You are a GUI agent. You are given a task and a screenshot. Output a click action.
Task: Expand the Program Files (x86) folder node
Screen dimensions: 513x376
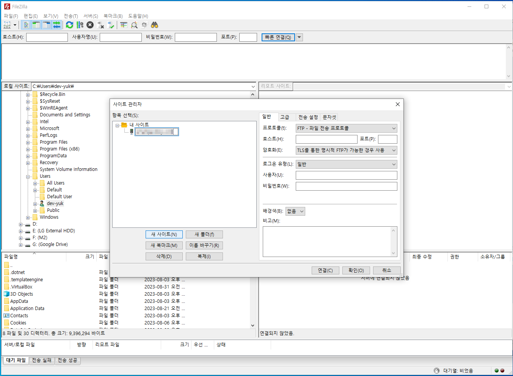tap(28, 149)
